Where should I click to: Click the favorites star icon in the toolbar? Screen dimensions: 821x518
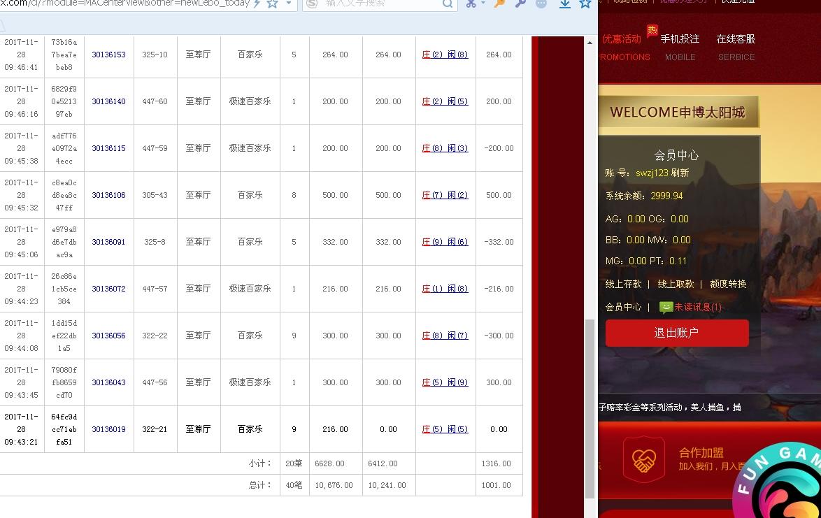(585, 3)
